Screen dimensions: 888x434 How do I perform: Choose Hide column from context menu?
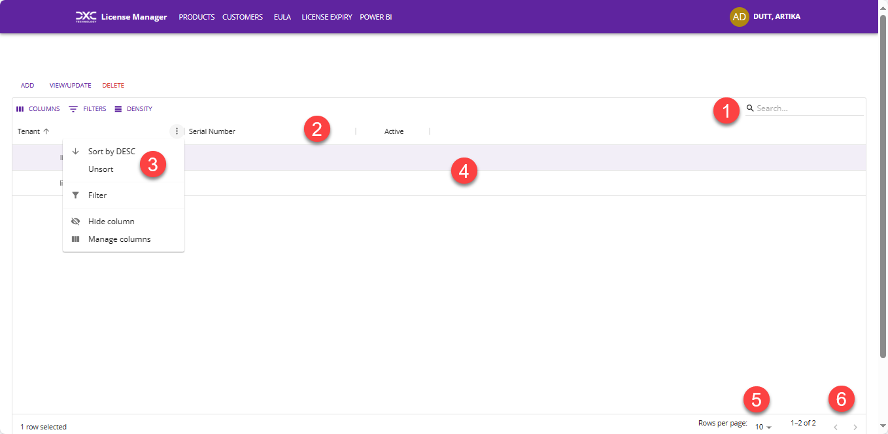click(x=111, y=222)
